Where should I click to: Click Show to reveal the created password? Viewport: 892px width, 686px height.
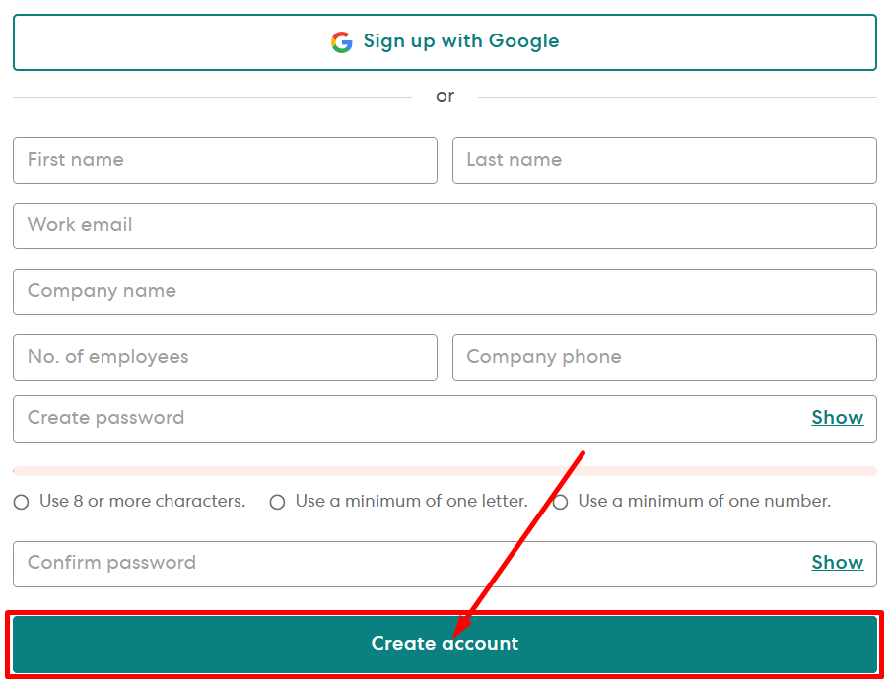click(x=837, y=417)
